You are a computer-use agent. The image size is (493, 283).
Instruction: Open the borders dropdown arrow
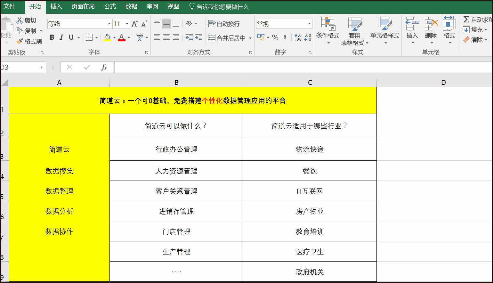pyautogui.click(x=96, y=38)
